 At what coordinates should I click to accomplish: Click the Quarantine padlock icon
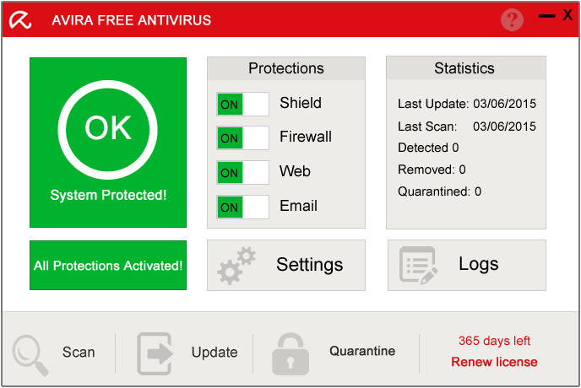click(x=290, y=354)
